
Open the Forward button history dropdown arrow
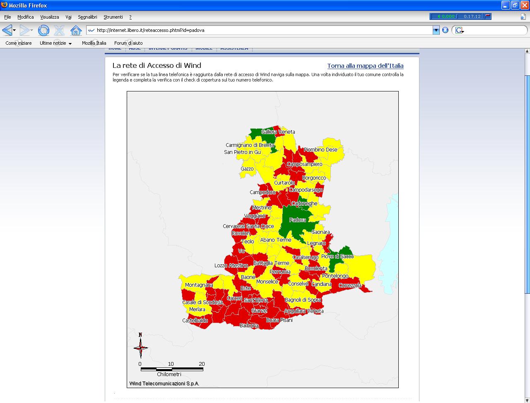coord(32,30)
